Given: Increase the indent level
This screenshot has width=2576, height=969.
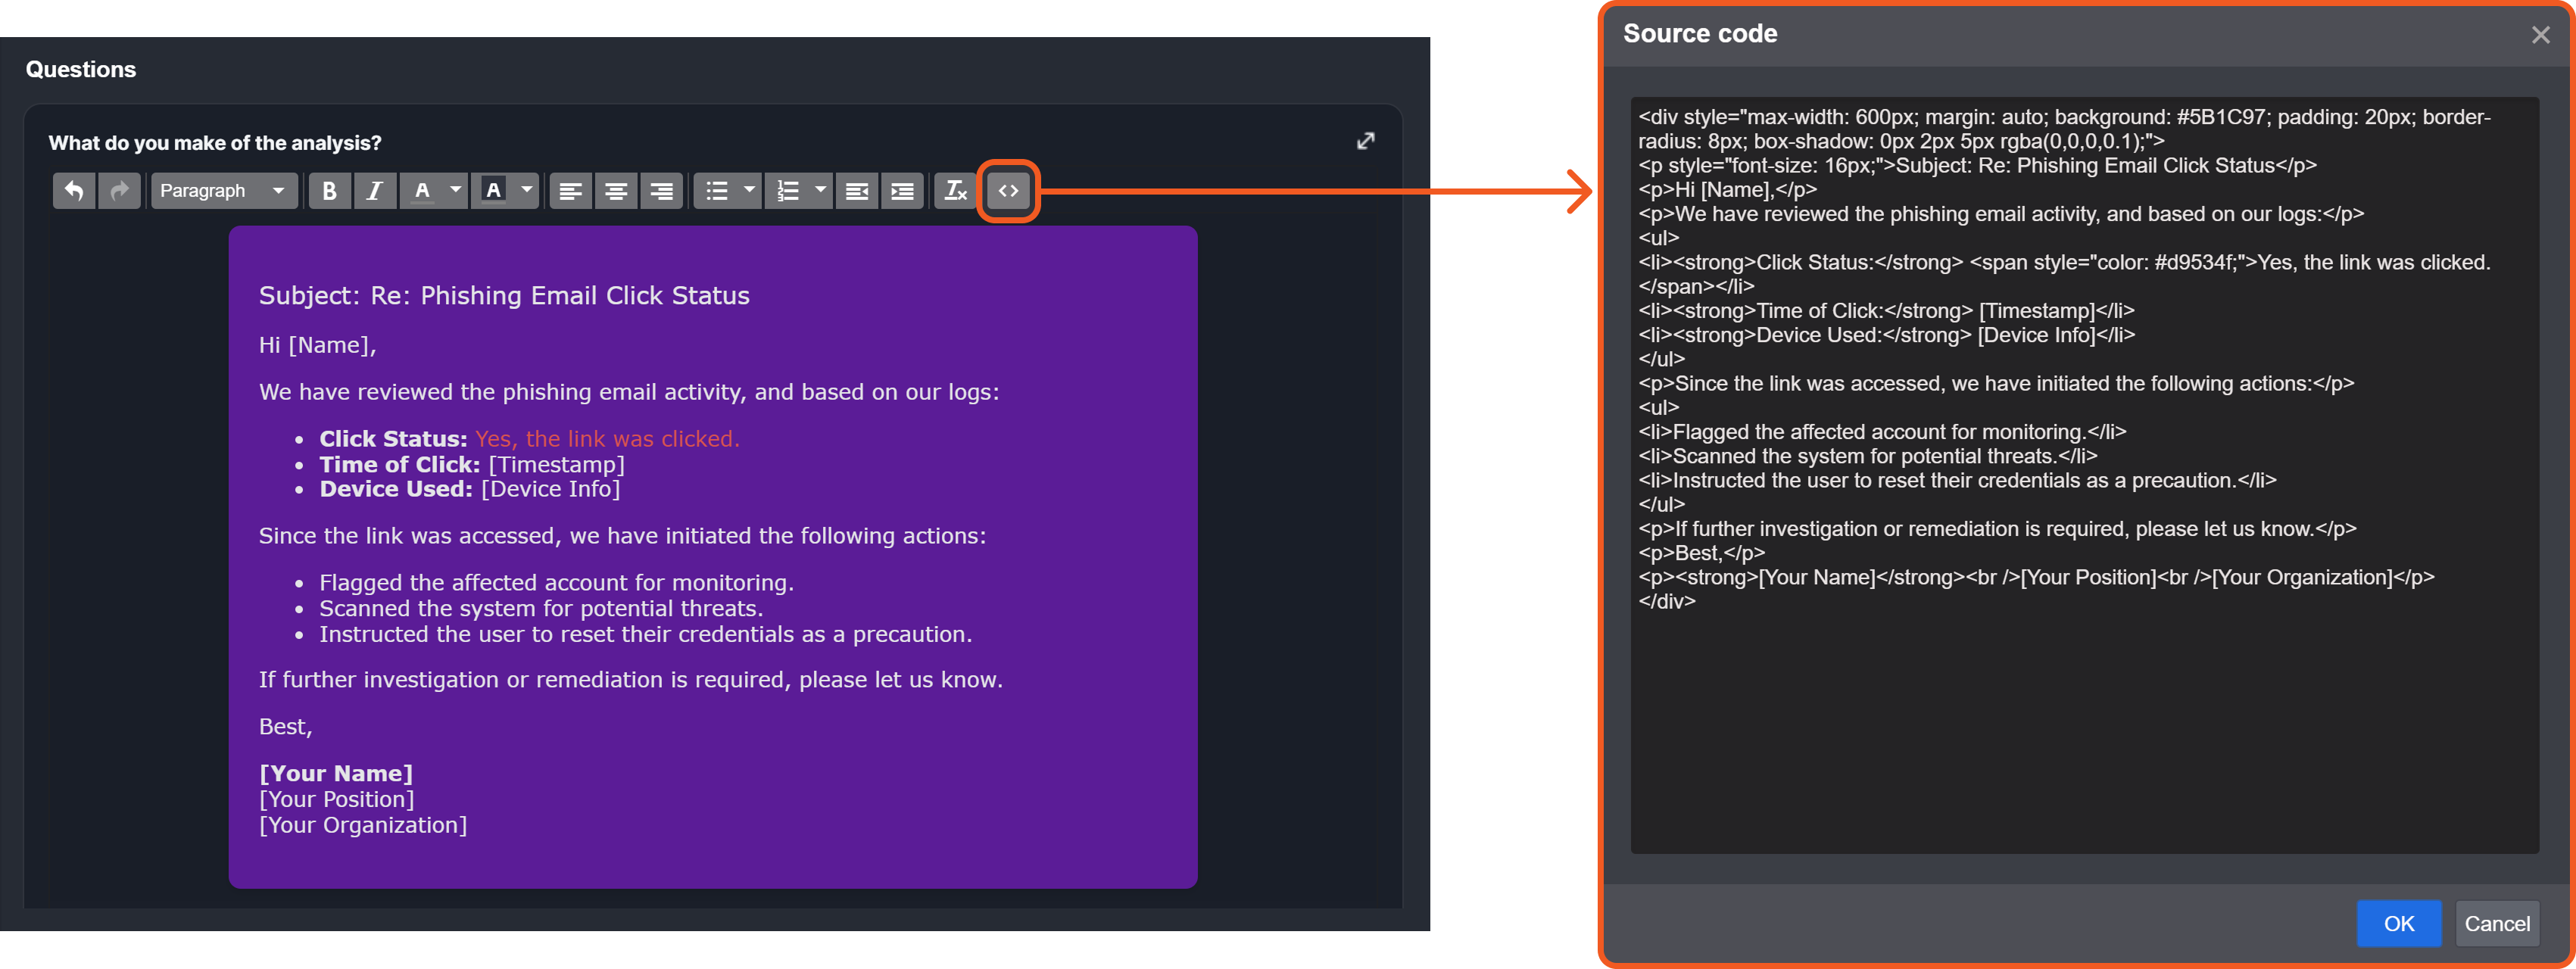Looking at the screenshot, I should [x=902, y=190].
